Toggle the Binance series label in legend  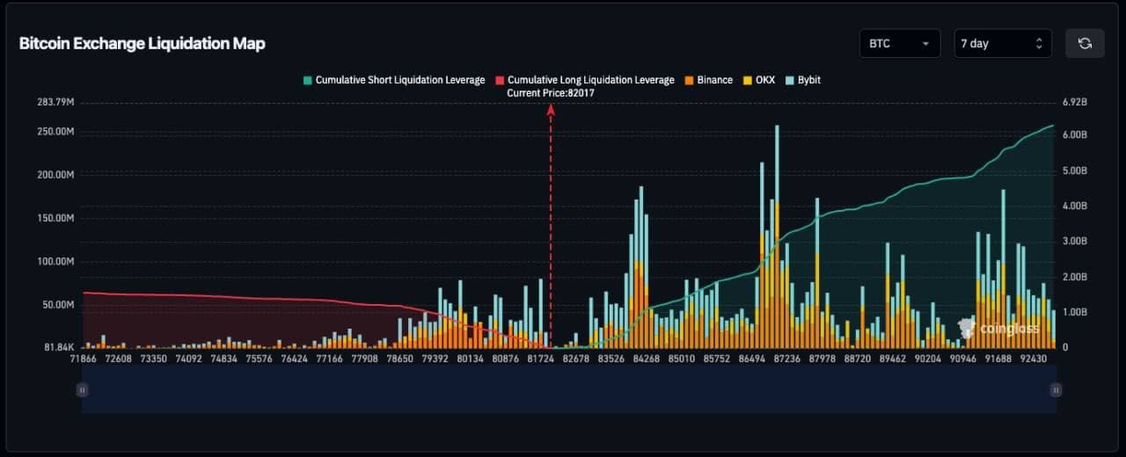(714, 80)
